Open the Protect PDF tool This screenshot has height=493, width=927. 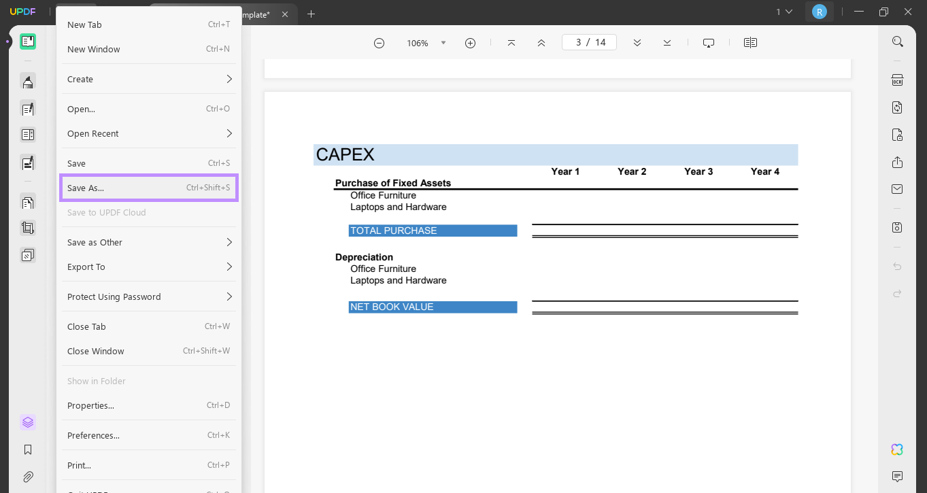click(x=897, y=135)
